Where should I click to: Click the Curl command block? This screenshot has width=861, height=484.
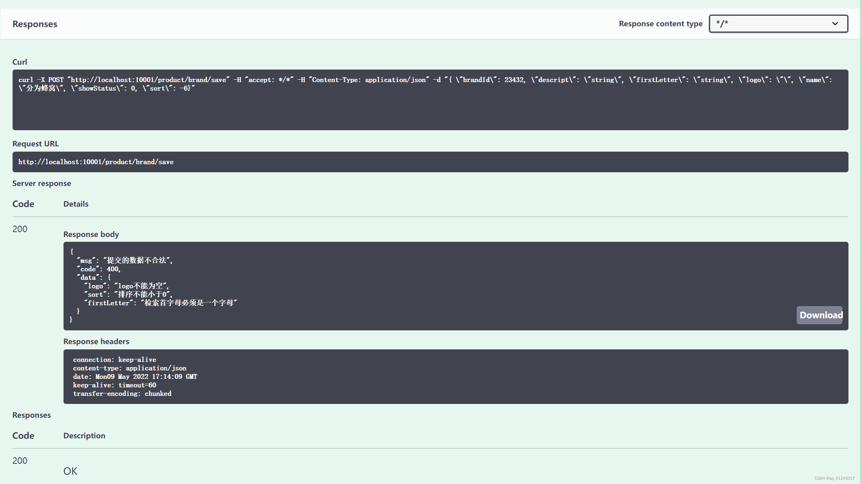[430, 100]
